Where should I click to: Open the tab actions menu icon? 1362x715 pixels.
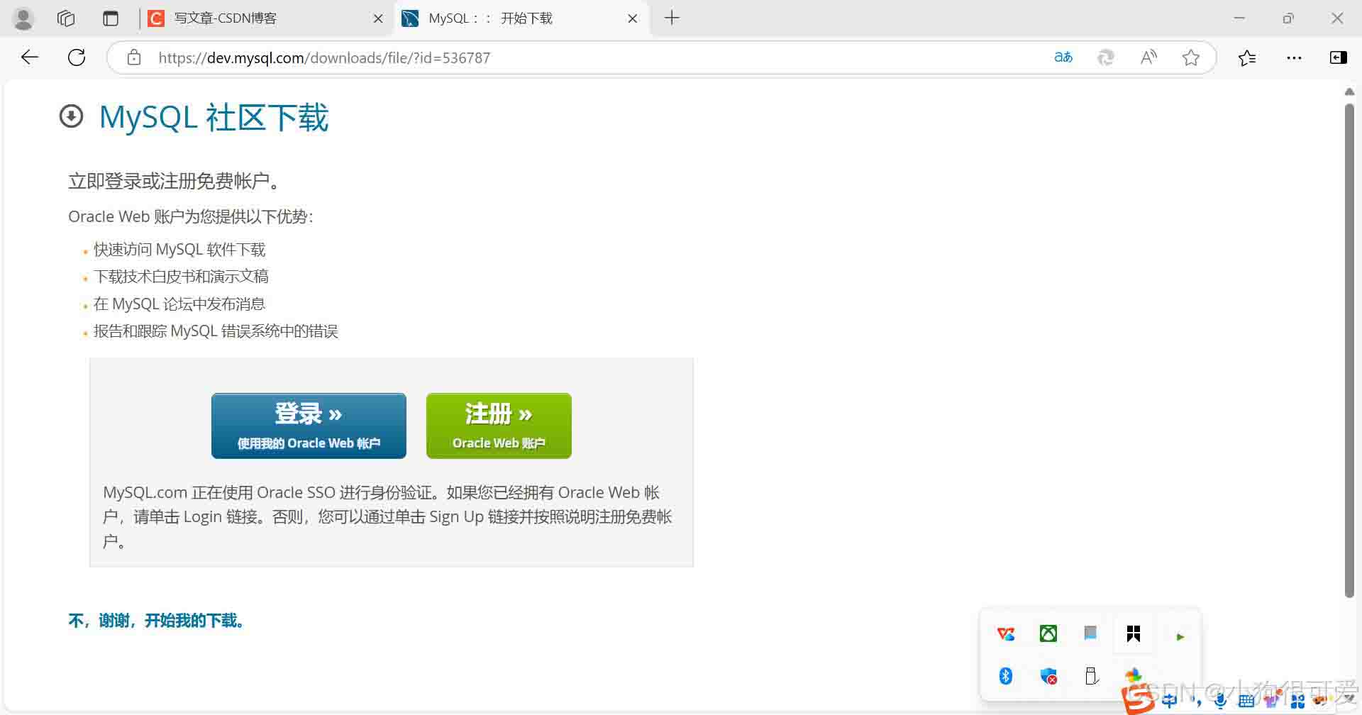pyautogui.click(x=111, y=18)
